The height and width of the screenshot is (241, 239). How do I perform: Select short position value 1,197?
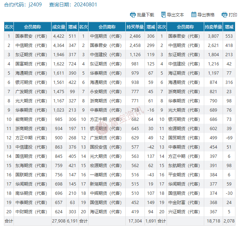213,73
